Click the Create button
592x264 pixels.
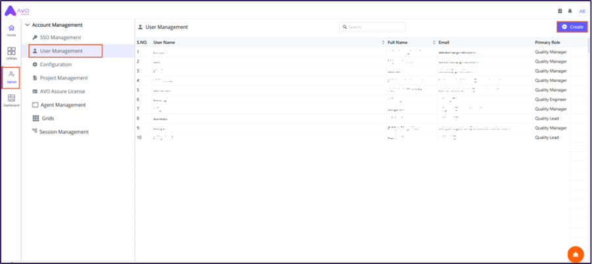point(572,27)
